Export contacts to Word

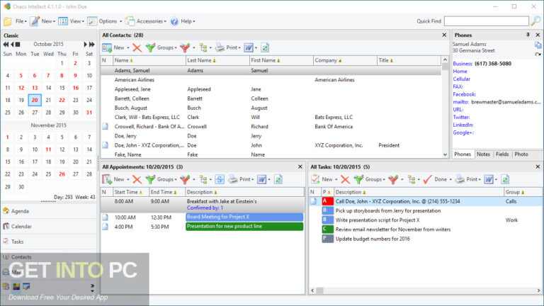249,47
